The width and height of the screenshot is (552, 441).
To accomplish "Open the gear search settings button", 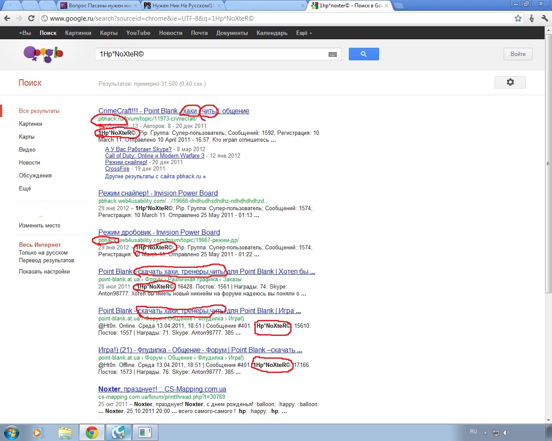I will click(x=510, y=82).
